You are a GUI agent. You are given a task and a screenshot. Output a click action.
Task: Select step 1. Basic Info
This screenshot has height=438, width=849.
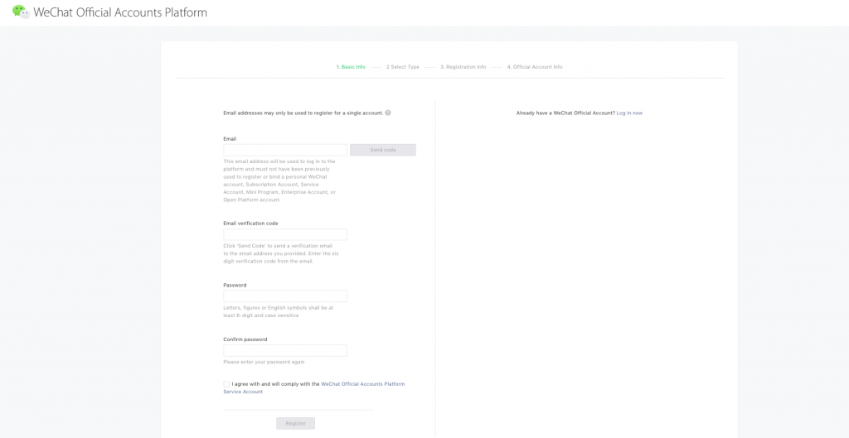[x=351, y=67]
